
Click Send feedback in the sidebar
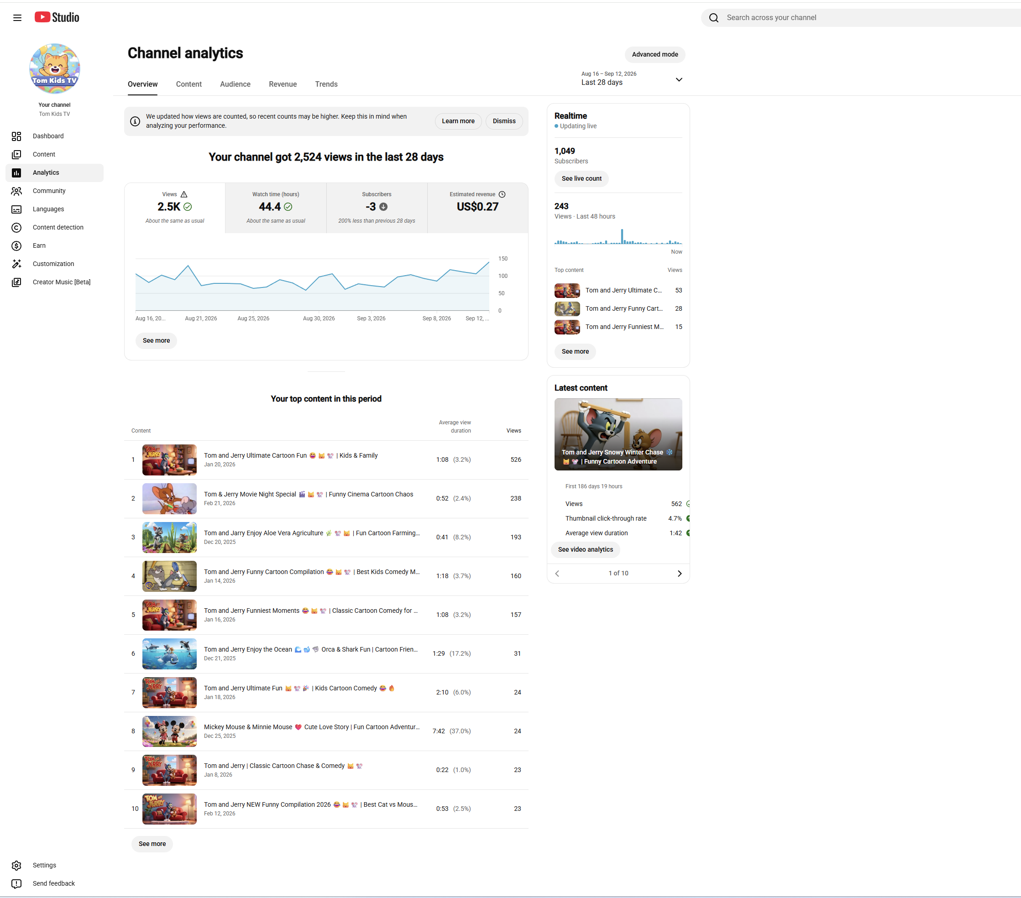[x=54, y=883]
